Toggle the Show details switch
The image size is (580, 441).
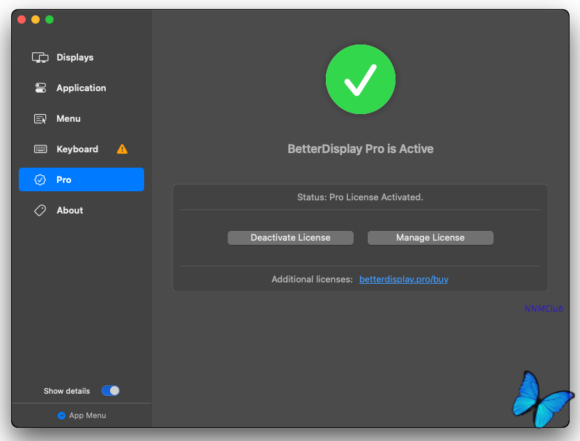coord(111,391)
